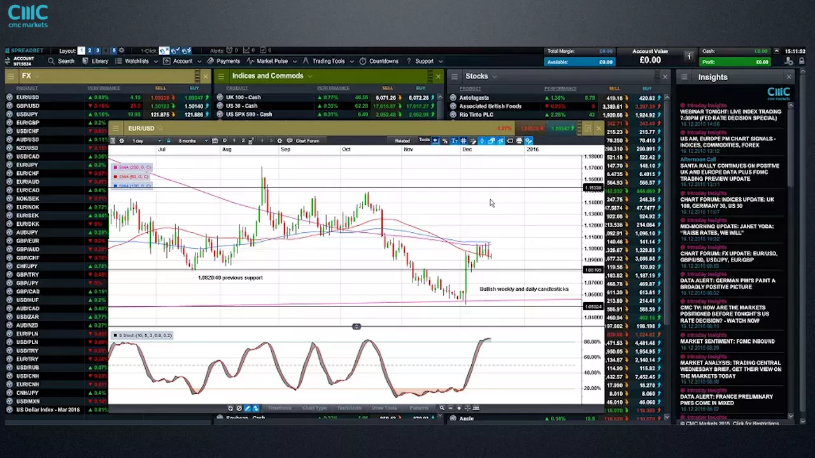Toggle the third 1-Click trading option
The height and width of the screenshot is (458, 815).
[x=187, y=50]
